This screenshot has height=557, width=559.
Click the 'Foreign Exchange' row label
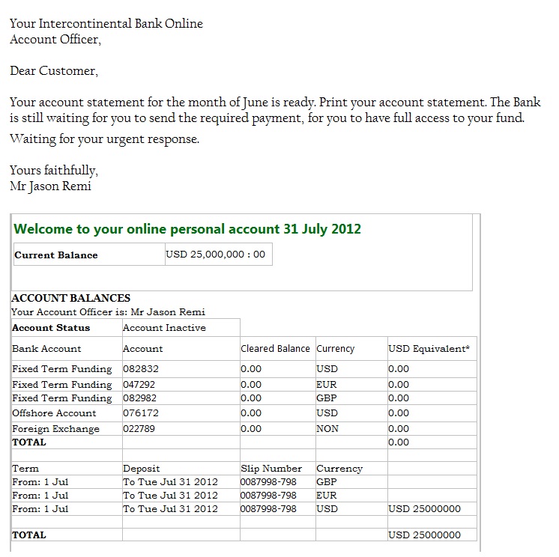(x=55, y=429)
